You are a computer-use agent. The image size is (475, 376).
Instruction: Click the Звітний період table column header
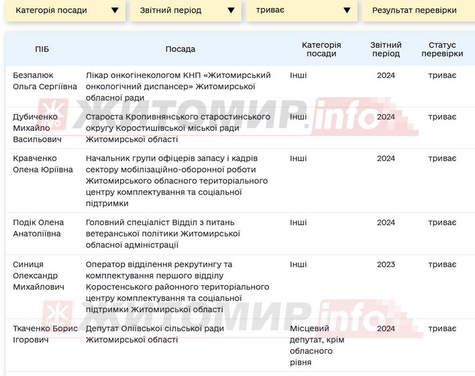[x=386, y=49]
